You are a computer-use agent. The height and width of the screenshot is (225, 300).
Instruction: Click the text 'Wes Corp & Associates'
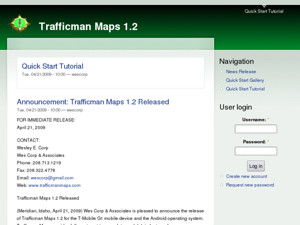click(x=40, y=155)
